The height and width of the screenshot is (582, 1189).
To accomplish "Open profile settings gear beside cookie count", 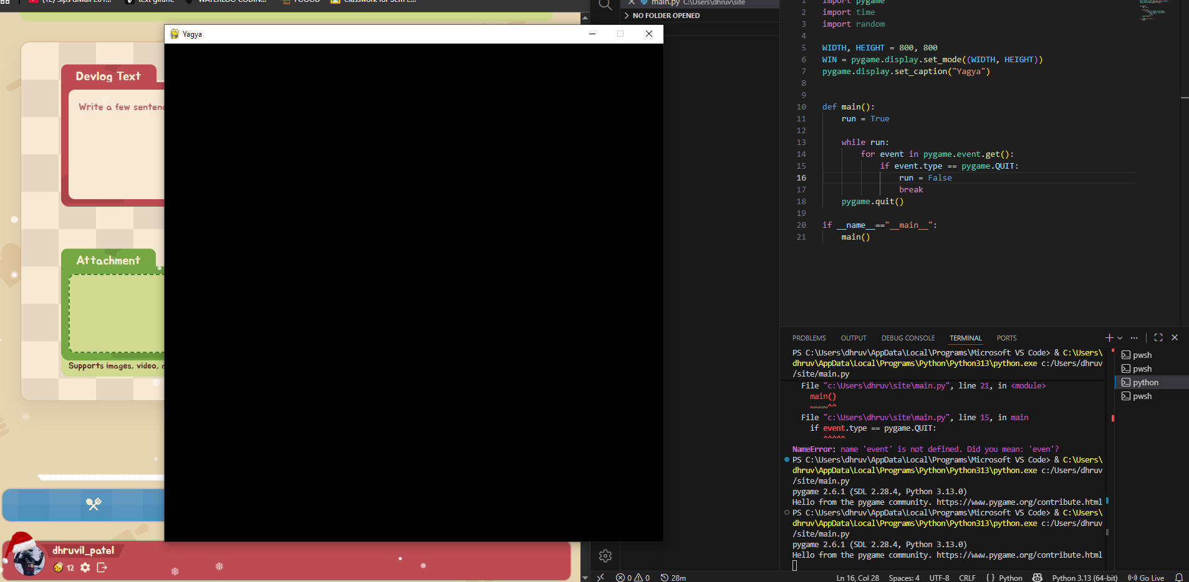I will coord(85,567).
